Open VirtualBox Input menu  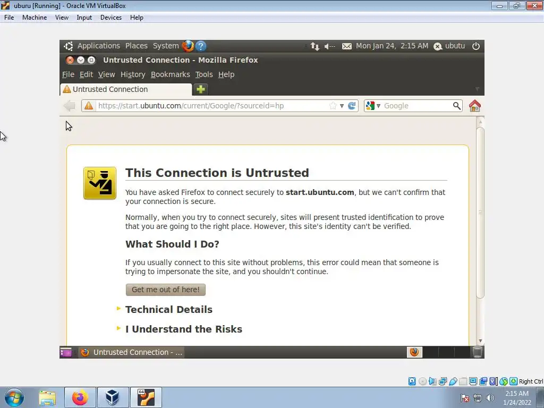pos(84,18)
